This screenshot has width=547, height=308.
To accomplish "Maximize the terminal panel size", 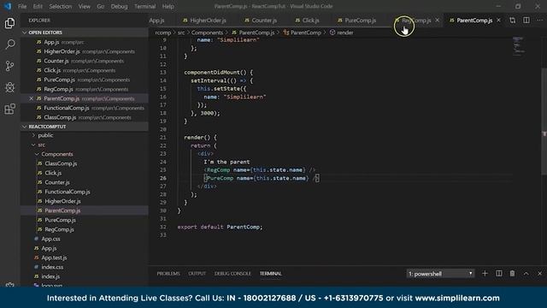I will 526,274.
